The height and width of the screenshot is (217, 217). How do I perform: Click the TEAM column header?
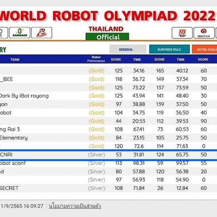[x=15, y=59]
